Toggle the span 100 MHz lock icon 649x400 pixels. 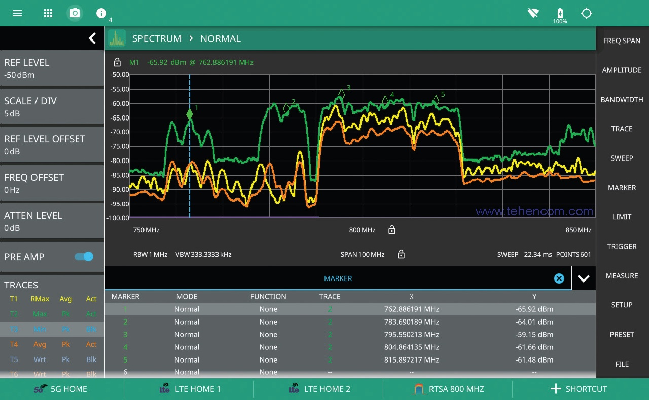[401, 254]
